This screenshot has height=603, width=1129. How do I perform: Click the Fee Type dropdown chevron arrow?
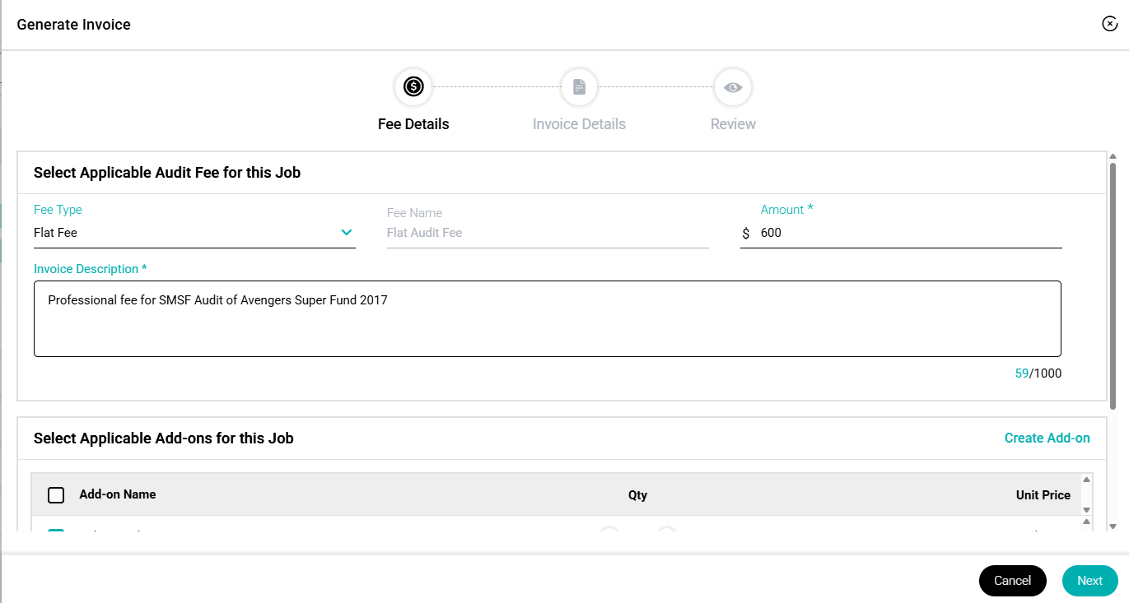(x=347, y=233)
